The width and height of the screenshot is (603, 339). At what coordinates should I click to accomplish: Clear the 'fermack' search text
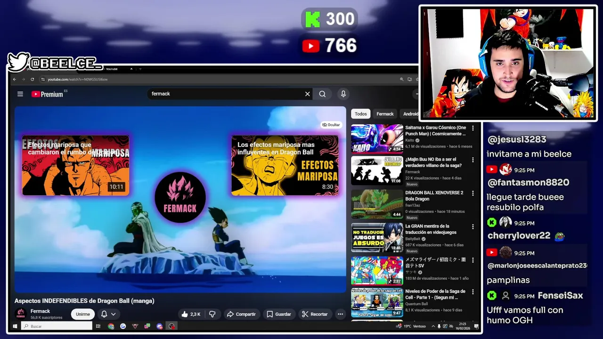308,94
